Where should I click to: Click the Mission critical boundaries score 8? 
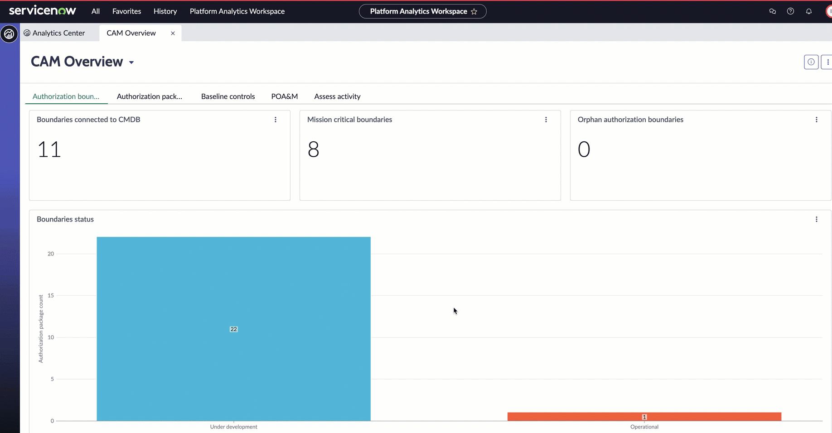[x=314, y=149]
